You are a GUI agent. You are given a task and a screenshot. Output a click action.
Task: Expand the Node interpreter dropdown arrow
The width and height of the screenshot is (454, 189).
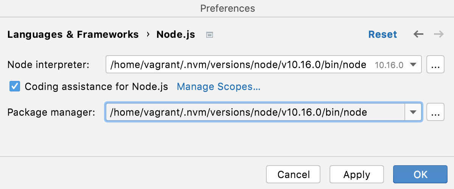tap(413, 65)
